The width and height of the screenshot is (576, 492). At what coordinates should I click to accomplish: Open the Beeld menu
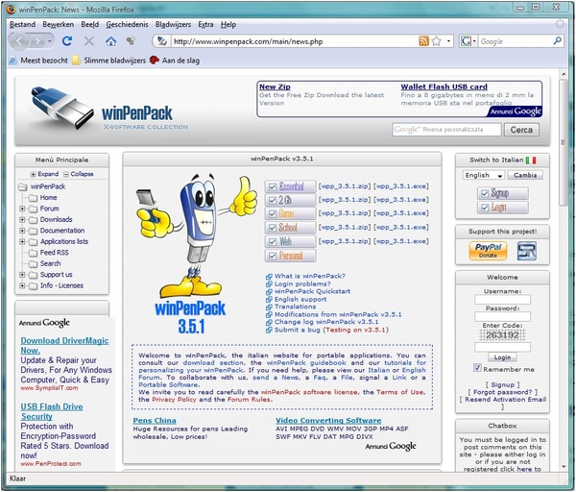pyautogui.click(x=90, y=25)
